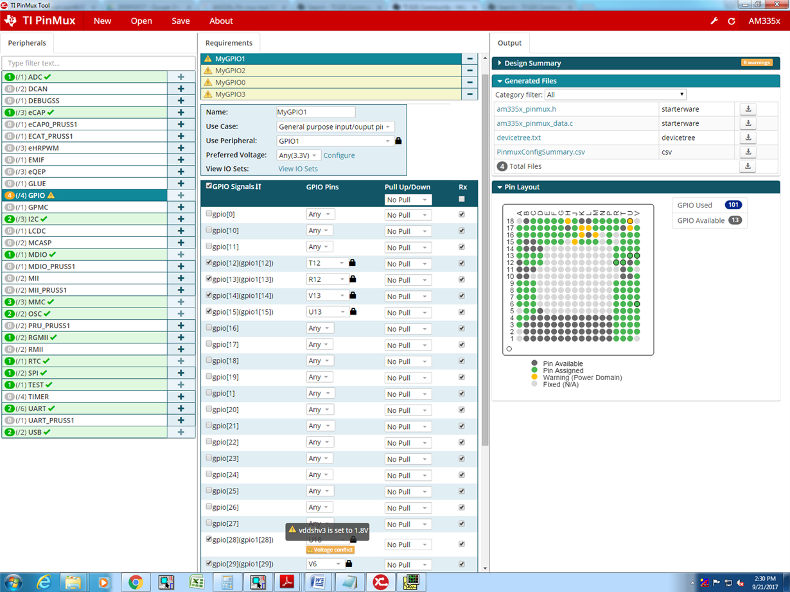Remove MyGPIO1 with its minus icon
Screen dimensions: 790x592
[x=470, y=58]
